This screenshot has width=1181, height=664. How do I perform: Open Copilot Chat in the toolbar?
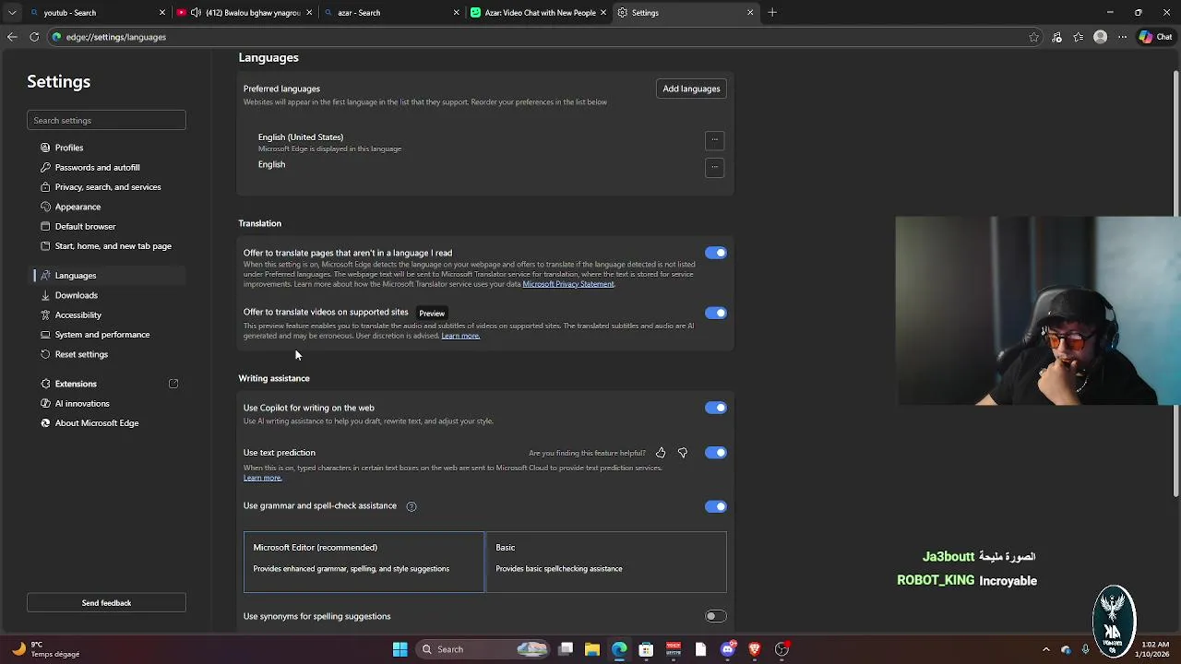click(x=1156, y=37)
